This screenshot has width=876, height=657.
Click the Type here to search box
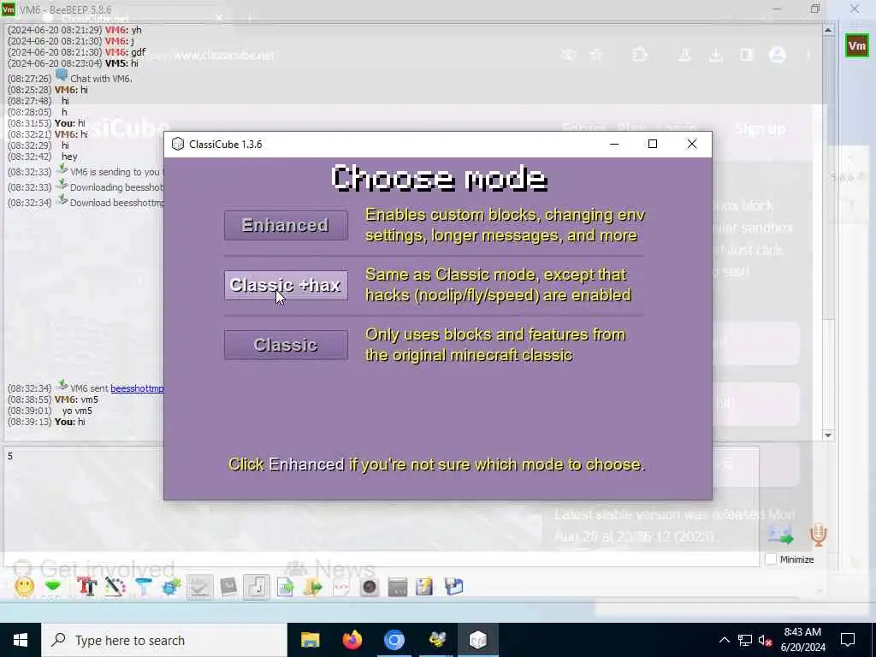[x=164, y=640]
